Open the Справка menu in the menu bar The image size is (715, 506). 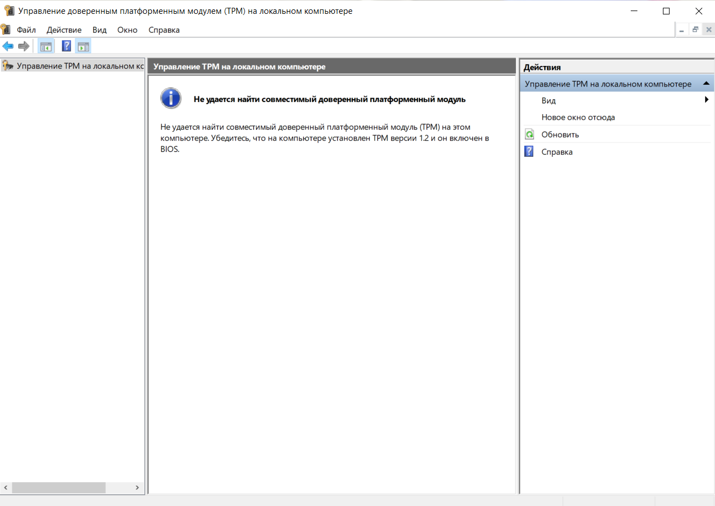(164, 30)
